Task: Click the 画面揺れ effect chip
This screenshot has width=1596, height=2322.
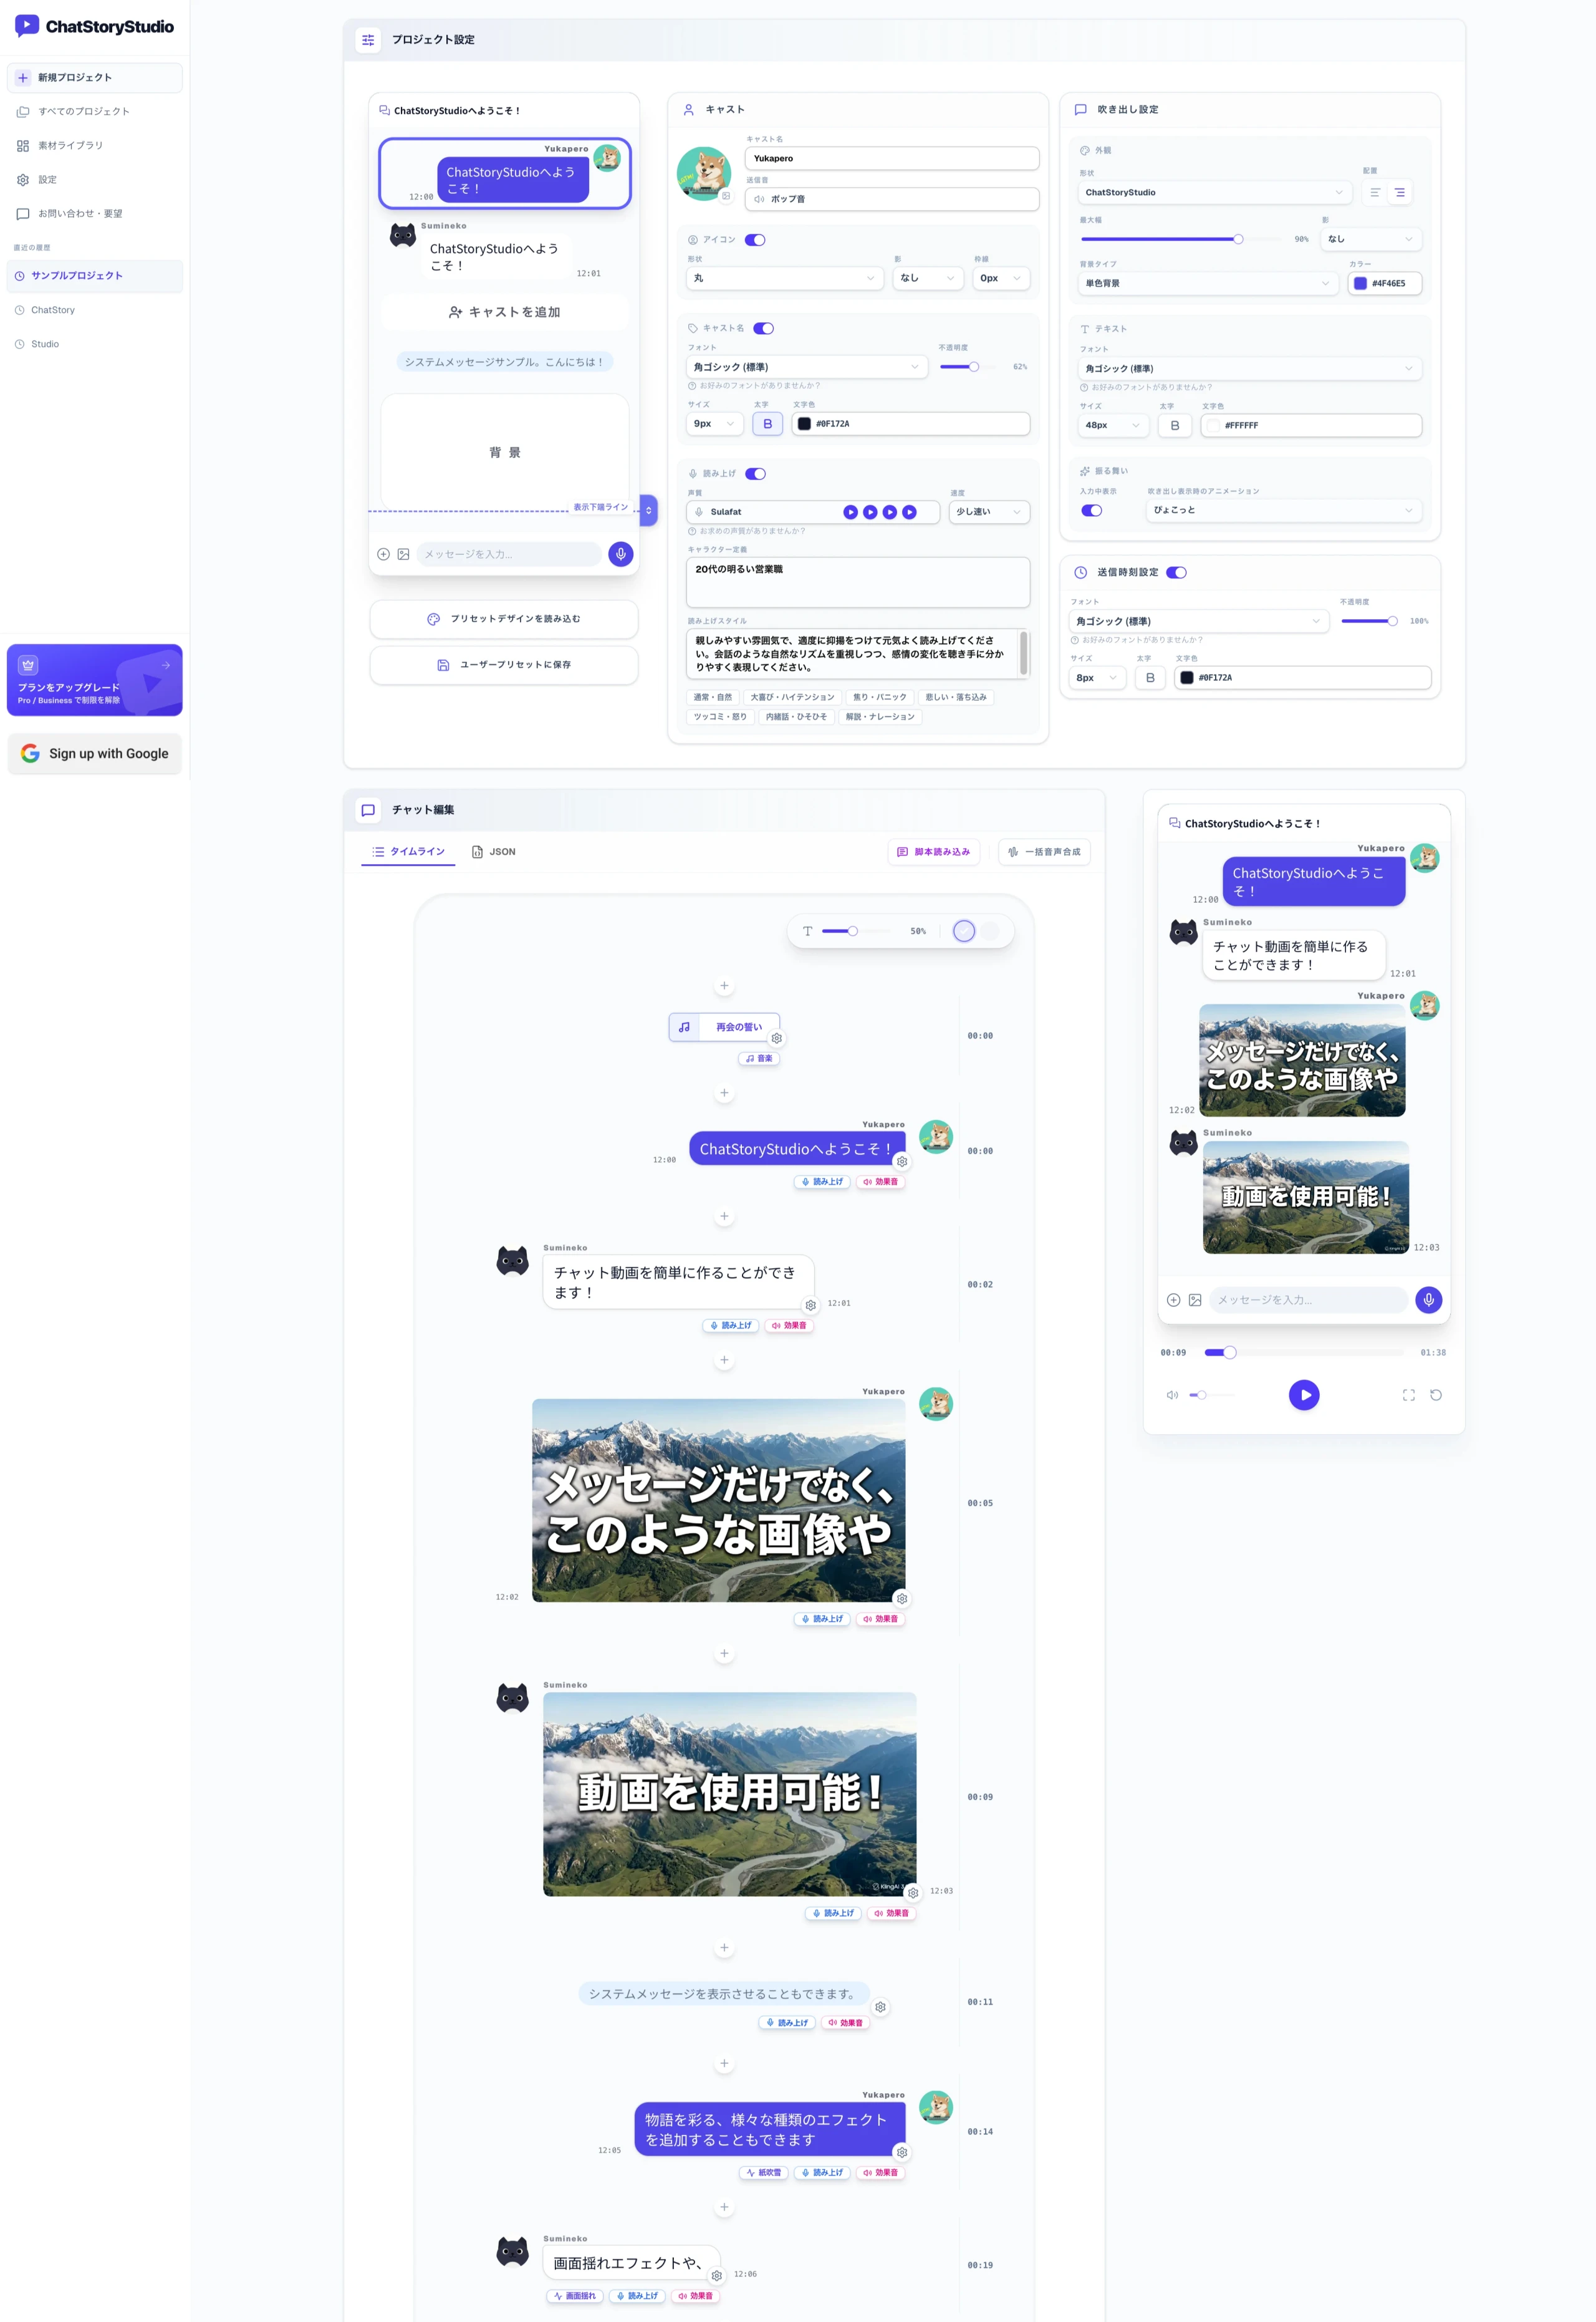Action: click(x=575, y=2296)
